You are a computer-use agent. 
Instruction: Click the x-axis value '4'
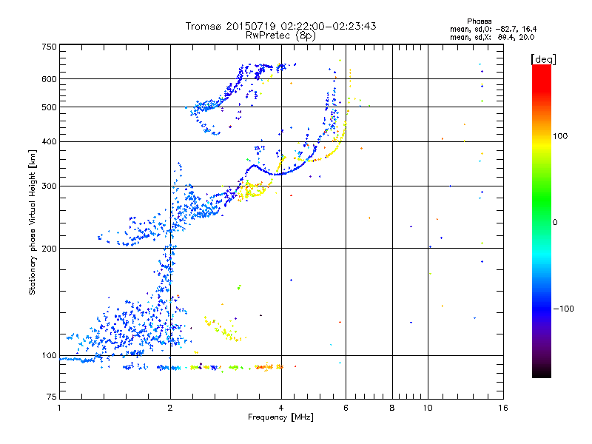[x=281, y=408]
